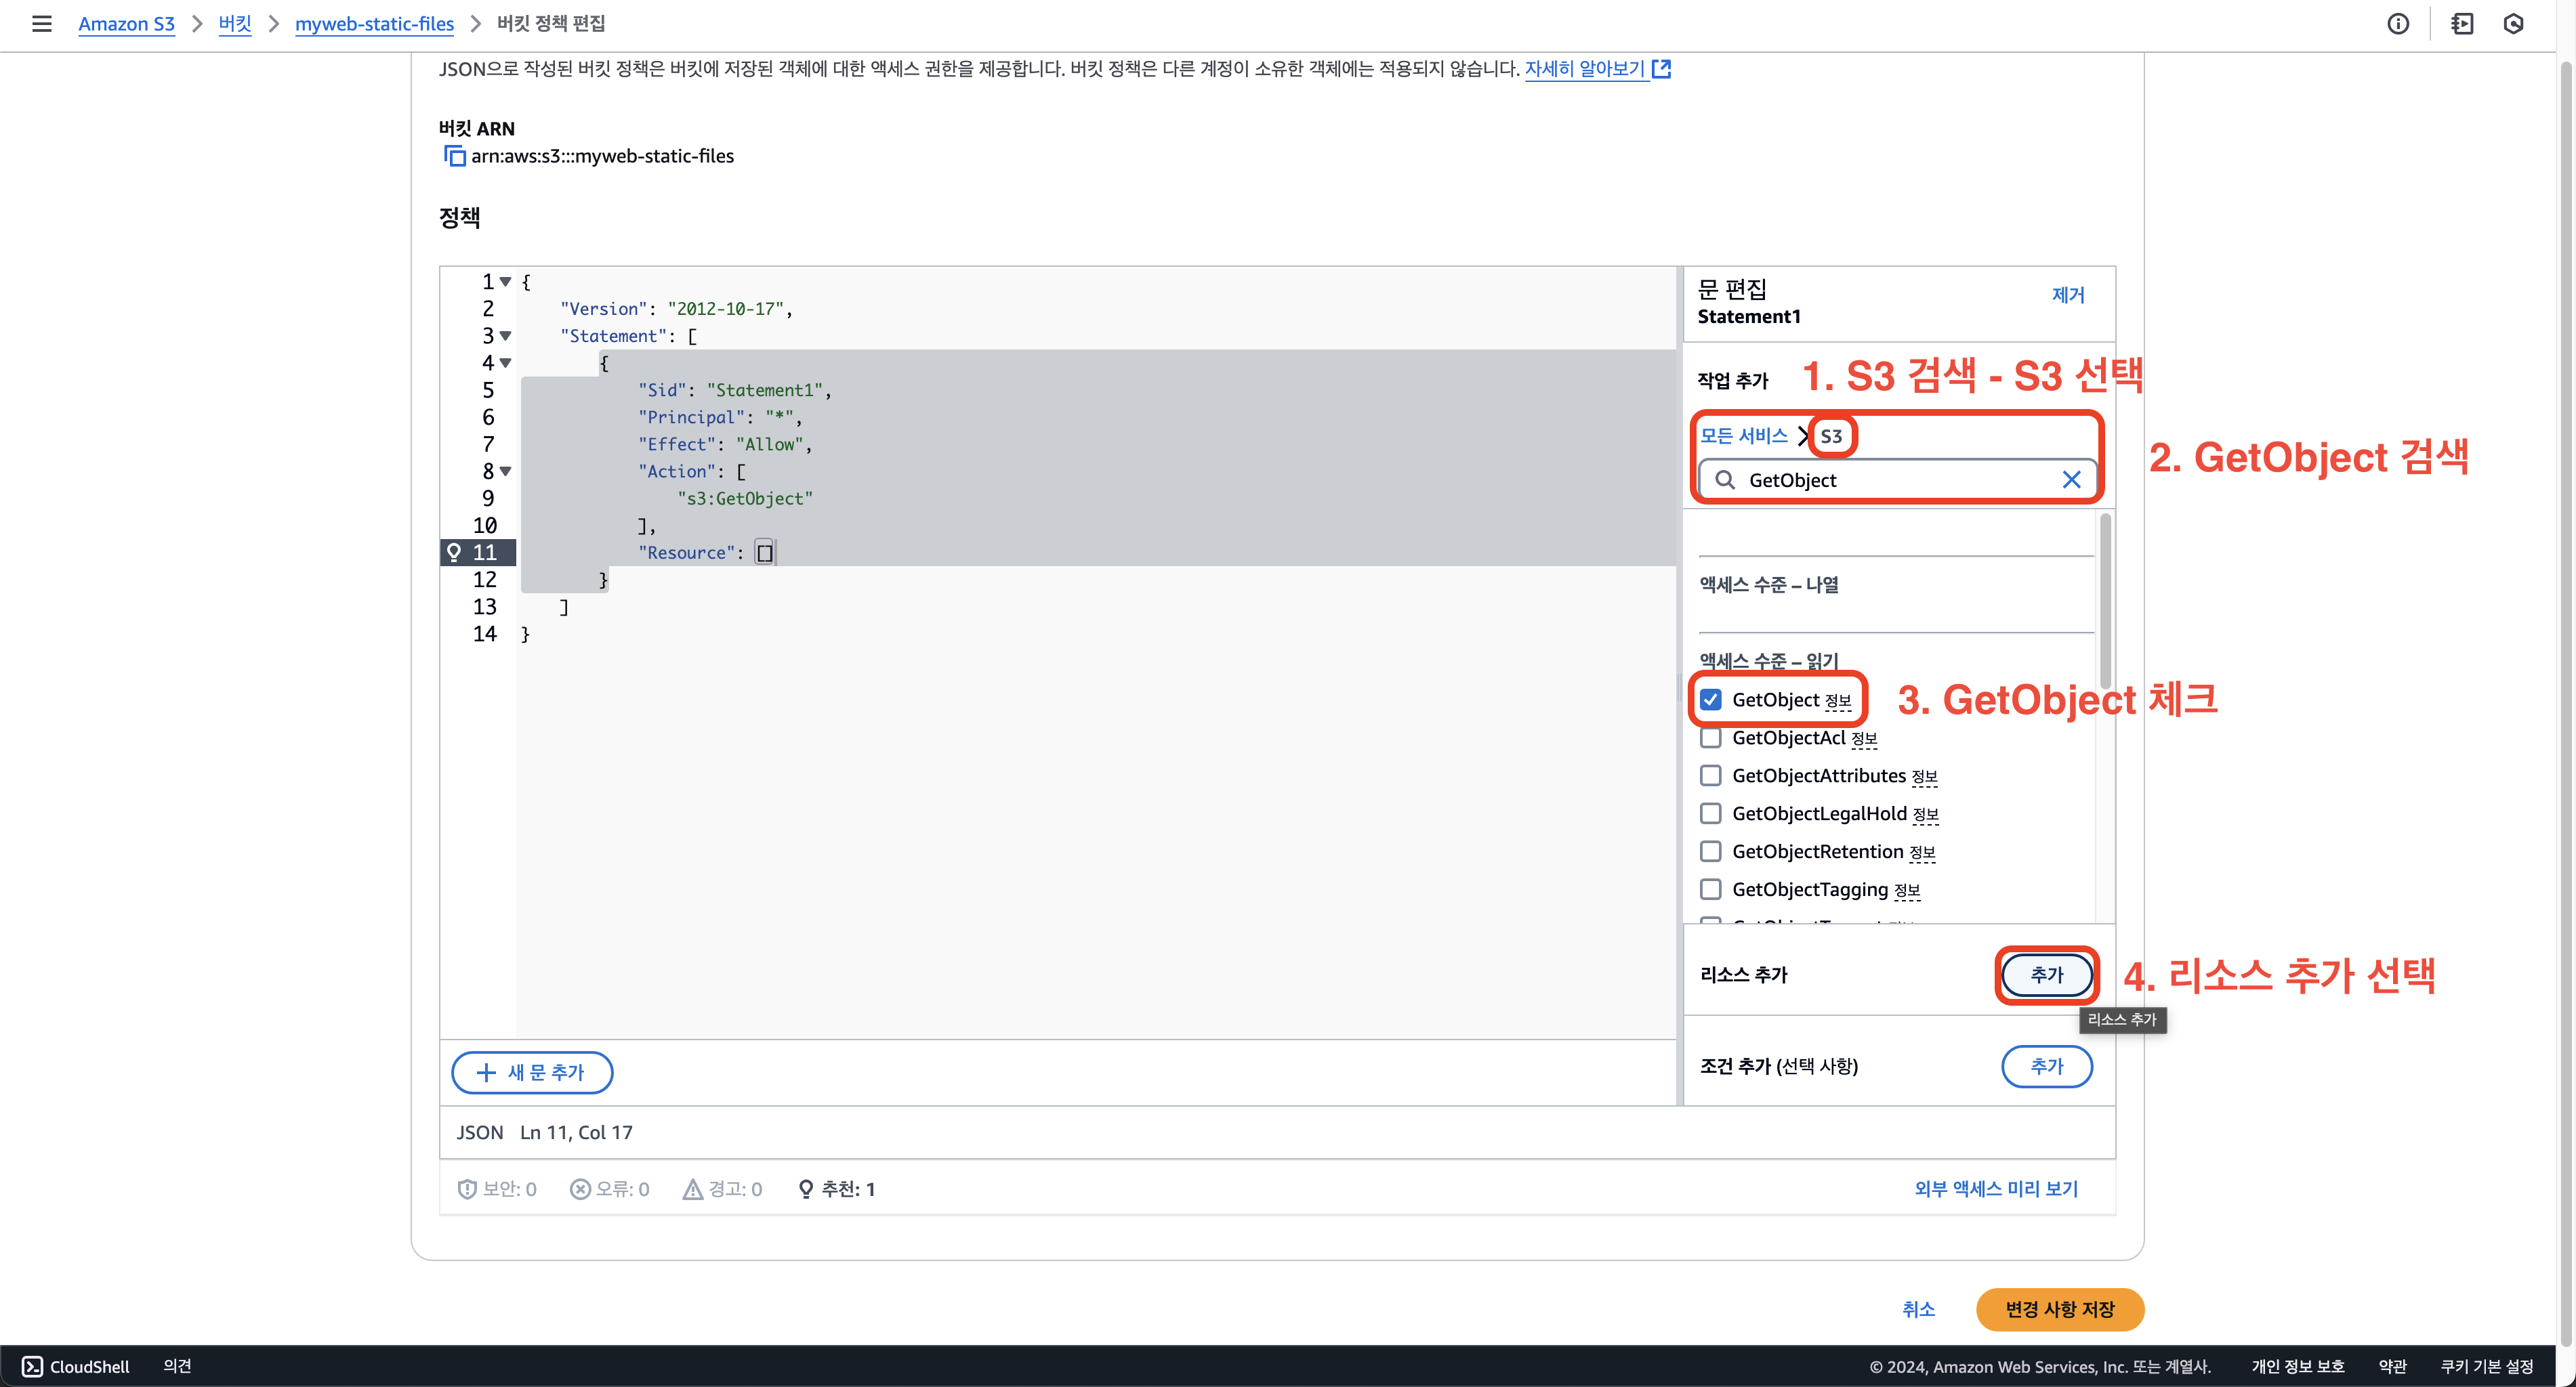Go to Amazon S3 breadcrumb
Screen dimensions: 2576x1387
tap(126, 23)
